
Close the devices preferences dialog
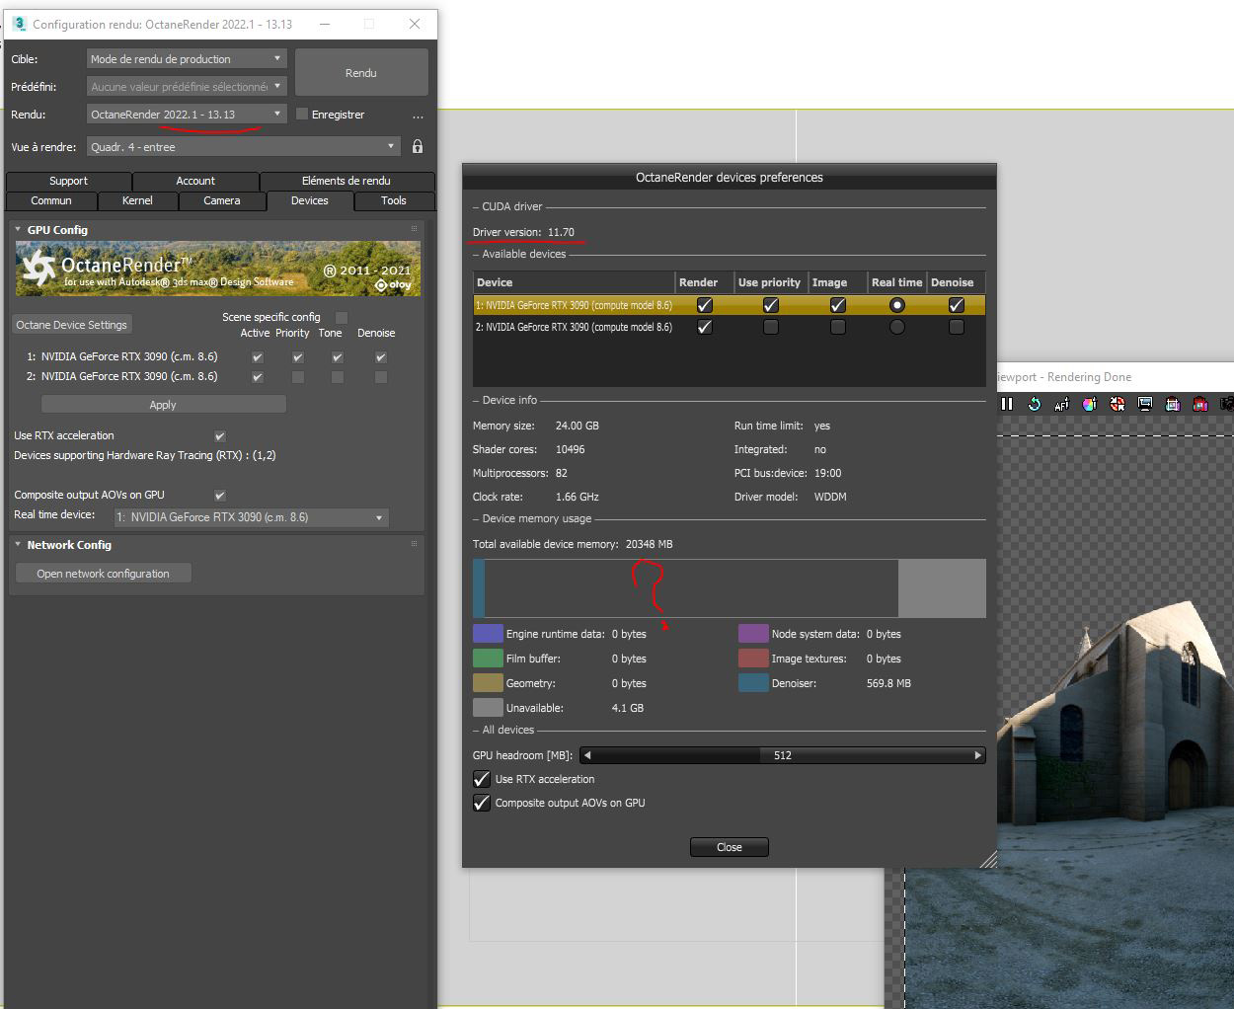pyautogui.click(x=730, y=847)
